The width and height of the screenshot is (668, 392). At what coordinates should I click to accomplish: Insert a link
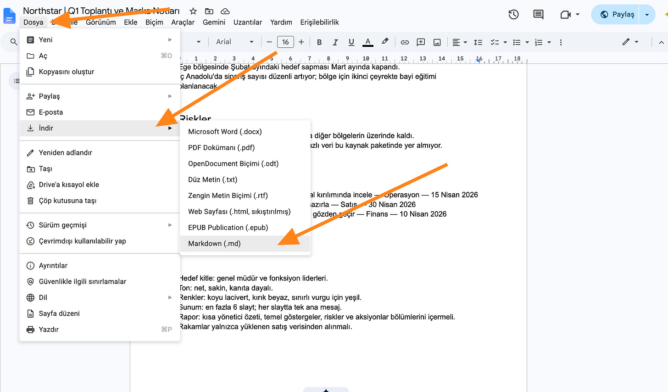point(405,42)
